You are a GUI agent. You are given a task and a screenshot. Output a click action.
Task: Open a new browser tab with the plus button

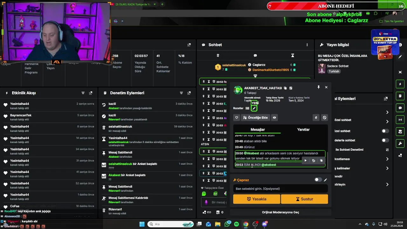point(162,4)
